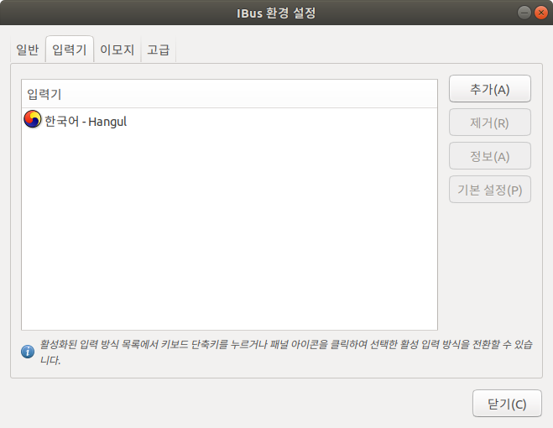Viewport: 553px width, 428px height.
Task: Select the 입력기 tab
Action: coord(70,50)
